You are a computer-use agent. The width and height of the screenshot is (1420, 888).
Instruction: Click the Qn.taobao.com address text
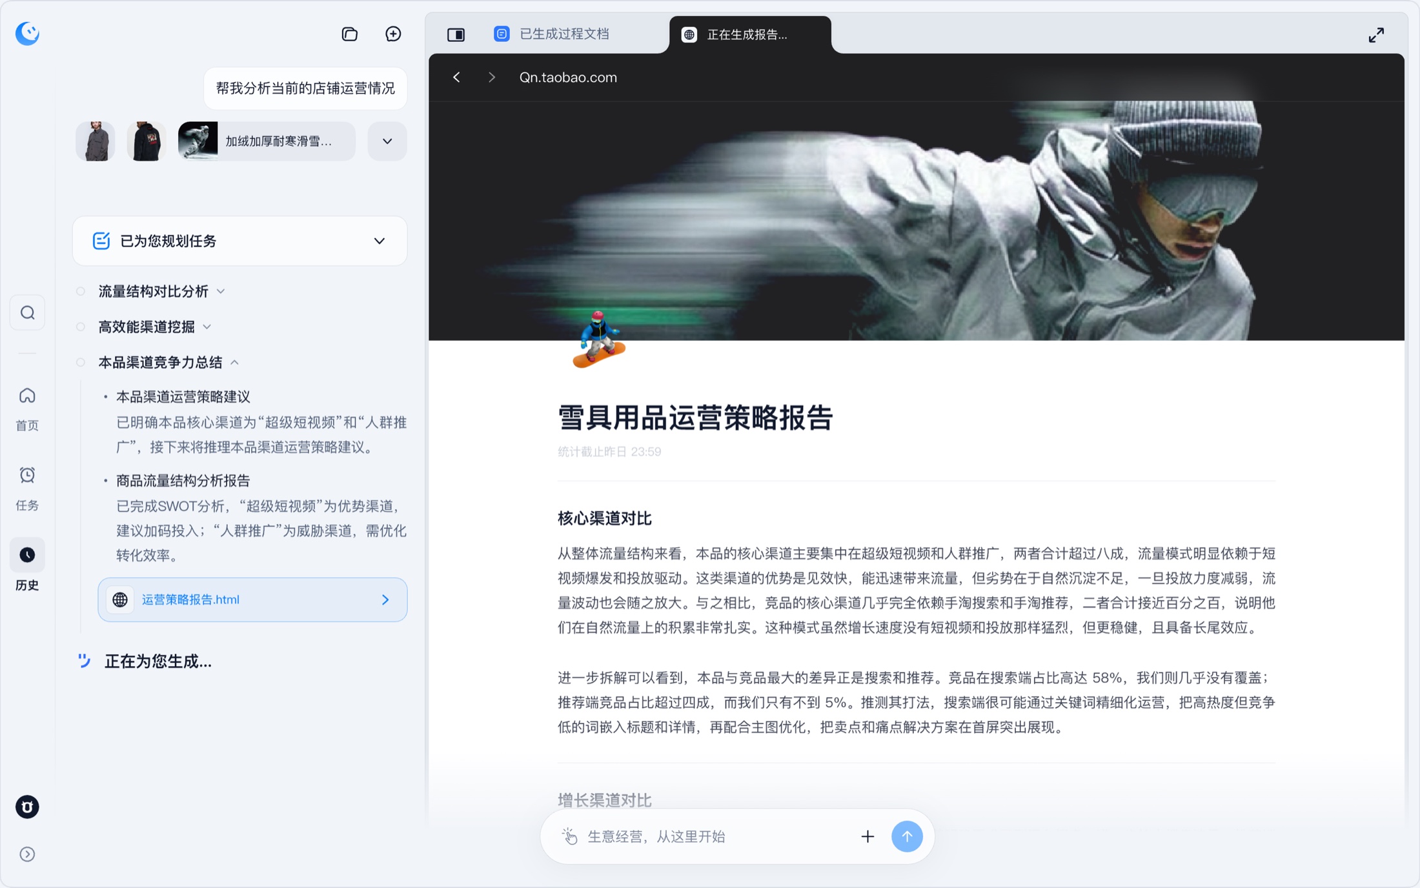point(568,77)
